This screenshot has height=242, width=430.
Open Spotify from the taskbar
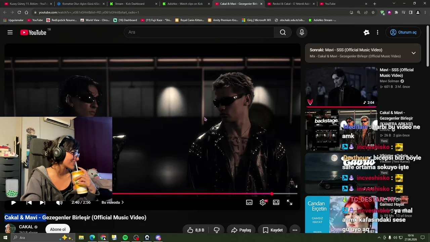[125, 238]
